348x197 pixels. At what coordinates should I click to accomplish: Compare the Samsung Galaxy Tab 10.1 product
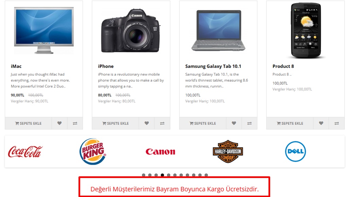[249, 123]
